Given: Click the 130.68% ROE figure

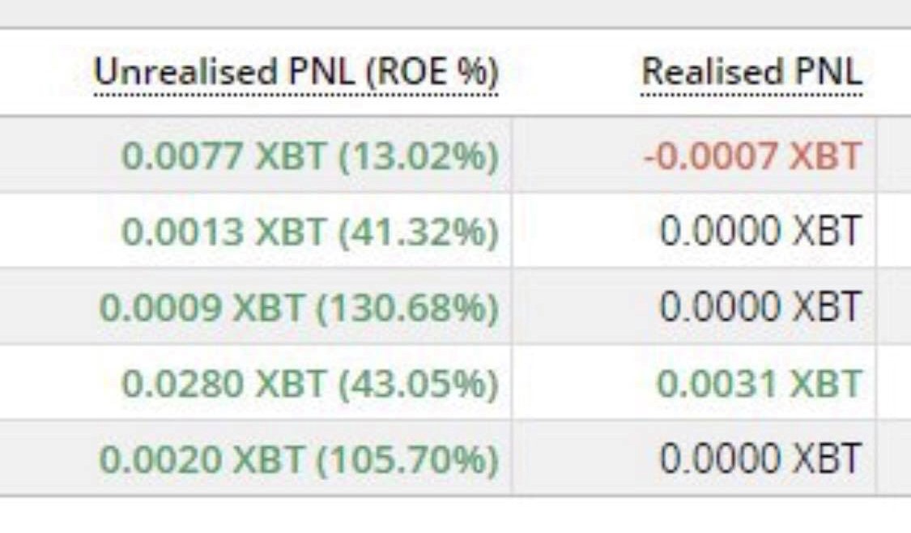Looking at the screenshot, I should [407, 307].
